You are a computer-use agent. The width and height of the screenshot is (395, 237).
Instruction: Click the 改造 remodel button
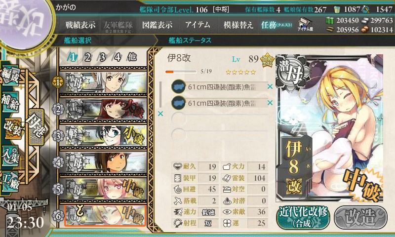point(360,217)
